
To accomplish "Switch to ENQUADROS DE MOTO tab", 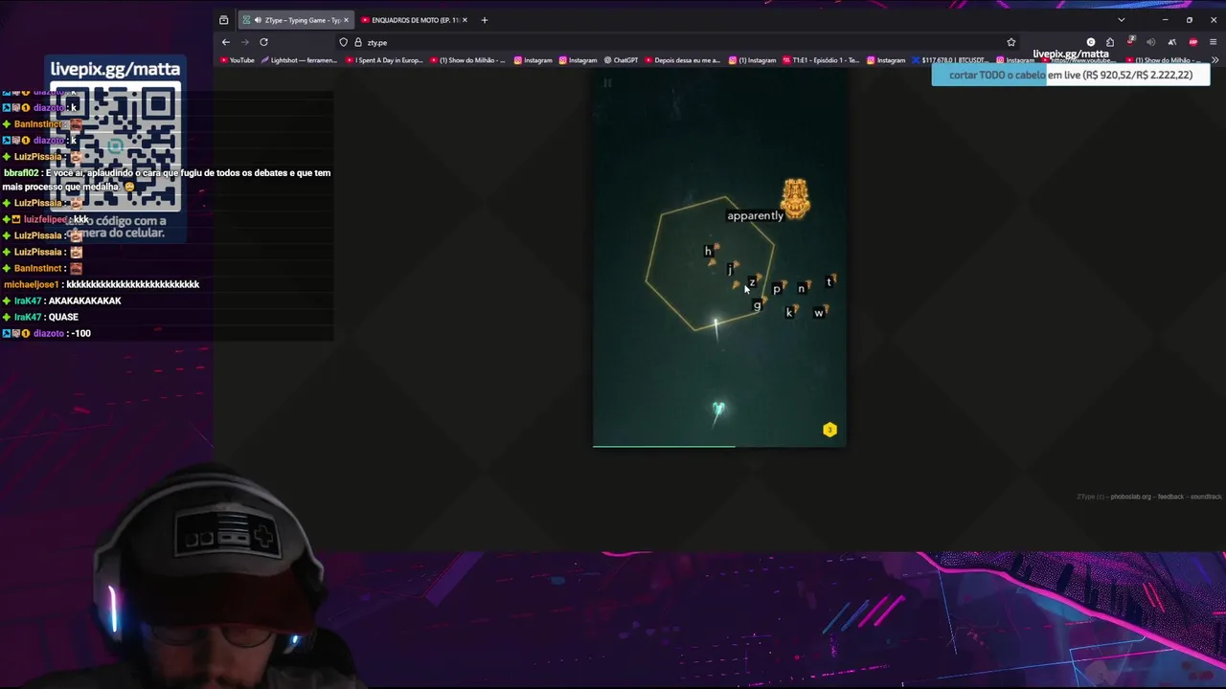I will 414,20.
